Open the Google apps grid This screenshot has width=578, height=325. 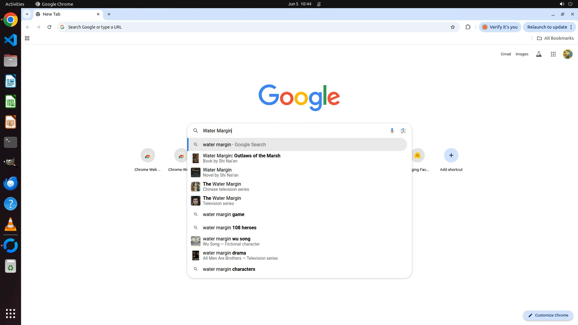pyautogui.click(x=553, y=54)
